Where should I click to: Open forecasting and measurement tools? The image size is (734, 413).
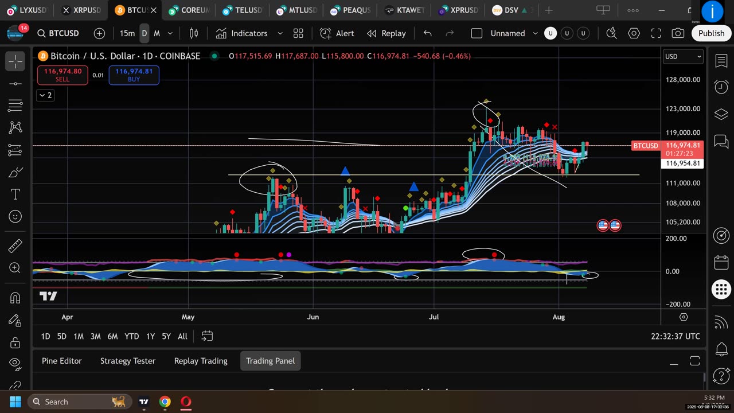pos(15,150)
